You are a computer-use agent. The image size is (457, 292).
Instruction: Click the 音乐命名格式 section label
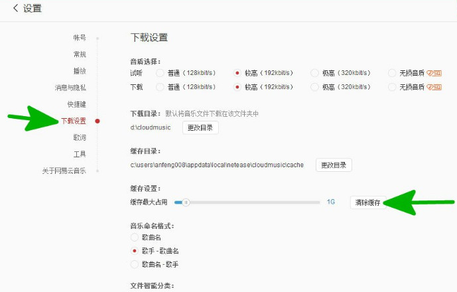pyautogui.click(x=152, y=226)
